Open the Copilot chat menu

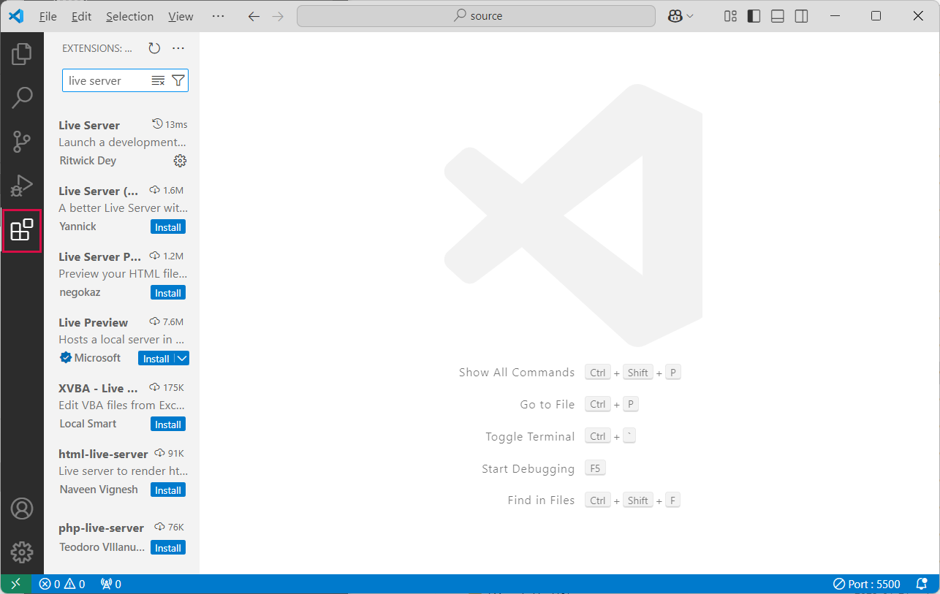(681, 16)
